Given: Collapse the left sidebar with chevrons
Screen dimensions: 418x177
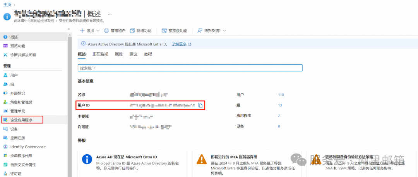Looking at the screenshot, I should [x=69, y=29].
